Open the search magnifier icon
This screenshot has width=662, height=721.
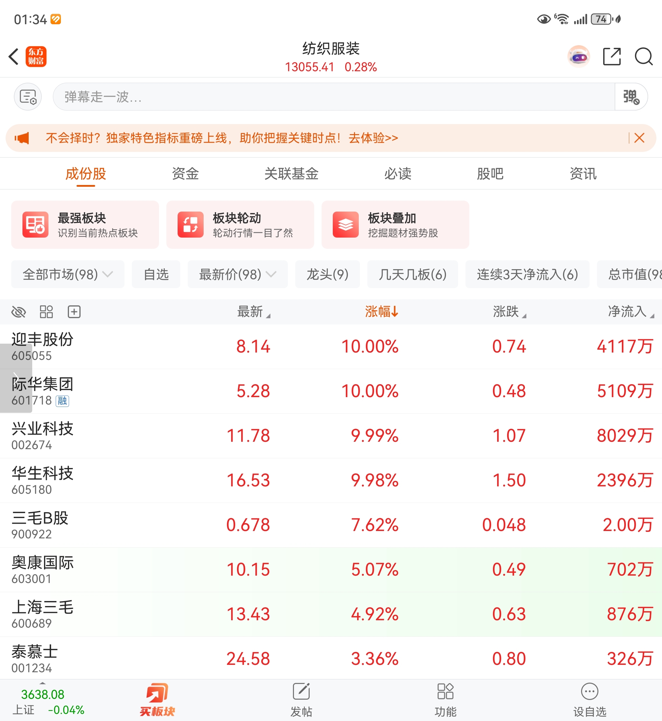click(x=643, y=57)
